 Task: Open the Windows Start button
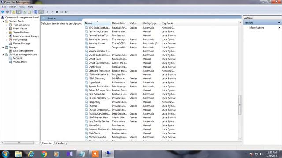click(5, 154)
